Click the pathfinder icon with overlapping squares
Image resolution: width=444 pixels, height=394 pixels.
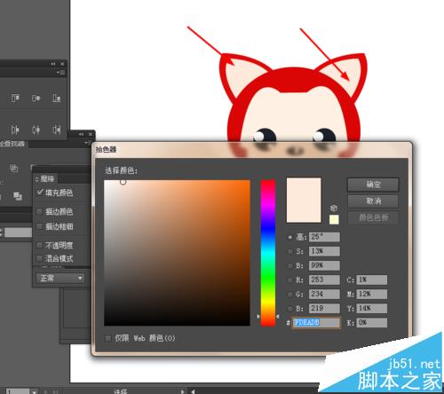pyautogui.click(x=18, y=195)
